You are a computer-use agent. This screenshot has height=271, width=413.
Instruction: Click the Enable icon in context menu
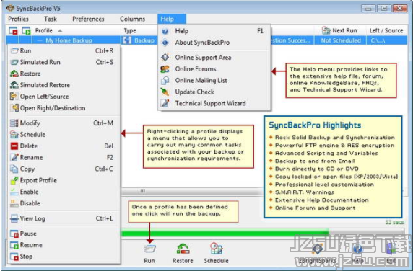14,192
